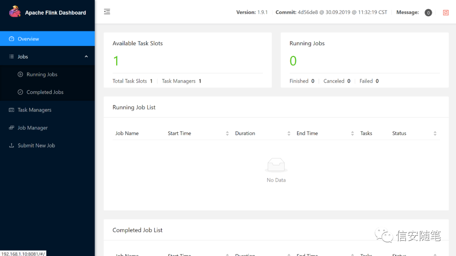This screenshot has width=456, height=256.
Task: Click the Completed Jobs check-circle icon
Action: [20, 92]
